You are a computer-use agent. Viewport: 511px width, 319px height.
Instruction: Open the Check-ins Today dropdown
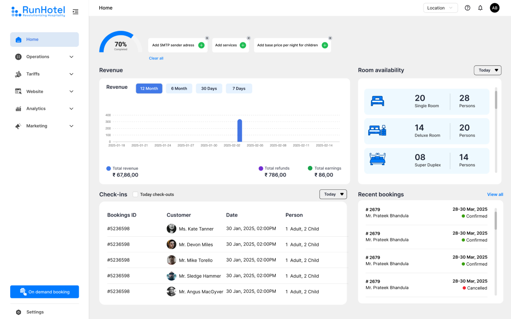333,194
